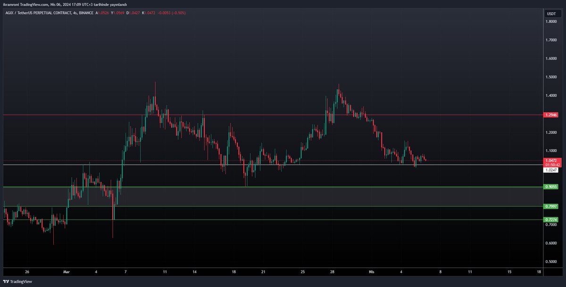Click the 28 date label on time axis
Screen dimensions: 566x287
333,272
